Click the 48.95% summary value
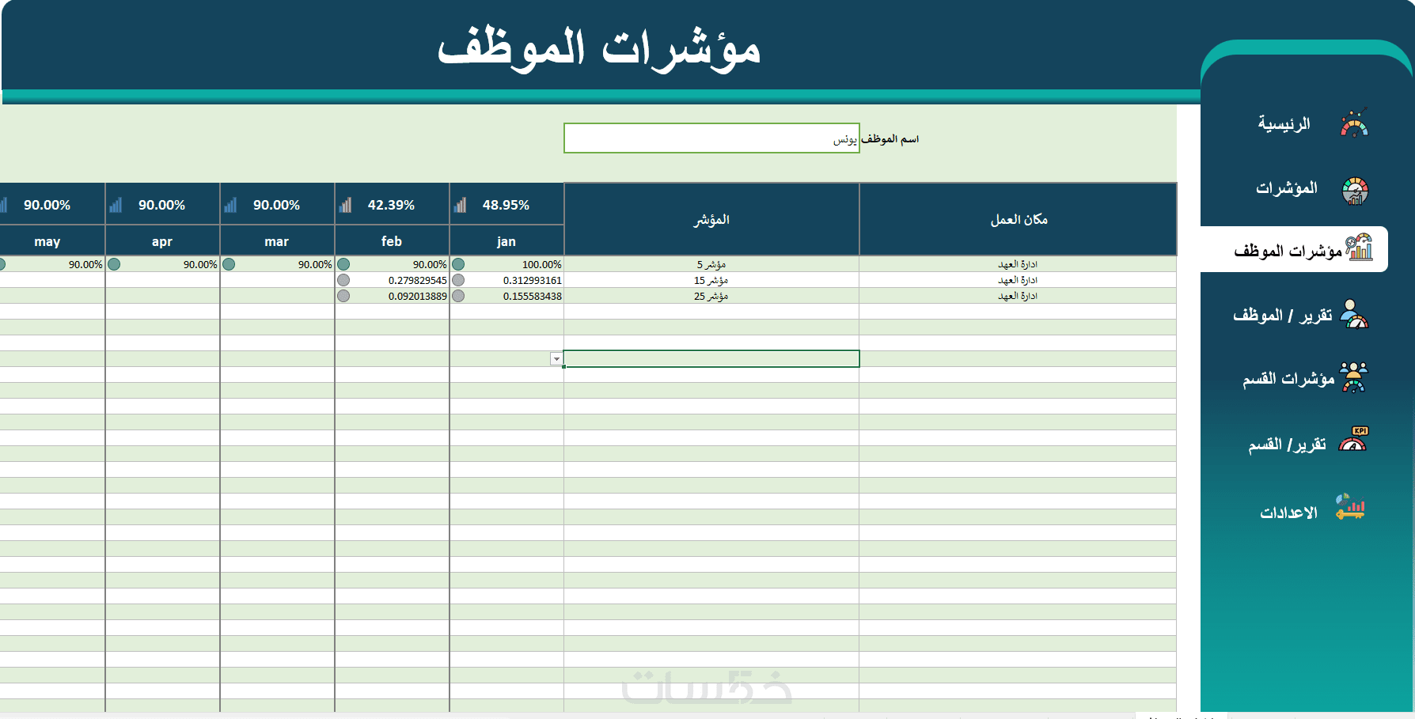The width and height of the screenshot is (1415, 719). 506,205
